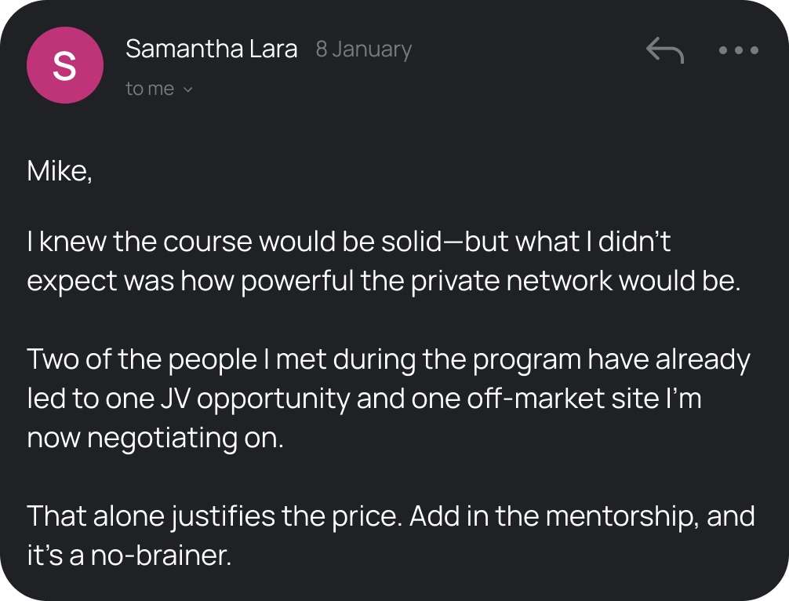789x601 pixels.
Task: Expand the recipient details chevron
Action: [x=187, y=90]
